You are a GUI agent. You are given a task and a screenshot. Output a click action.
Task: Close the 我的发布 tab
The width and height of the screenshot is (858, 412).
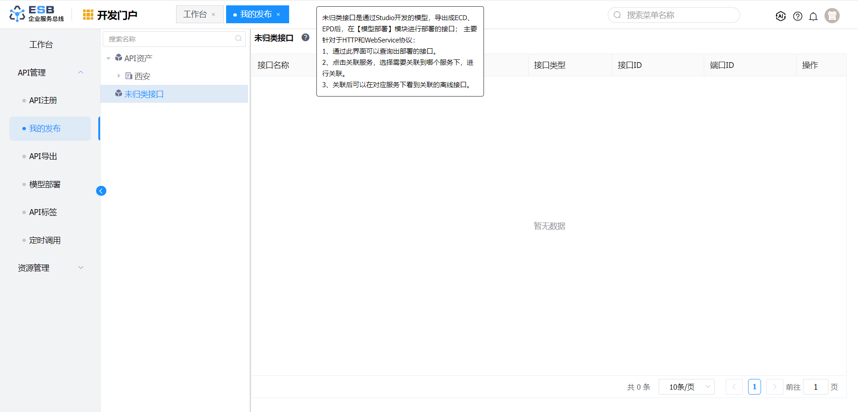278,15
